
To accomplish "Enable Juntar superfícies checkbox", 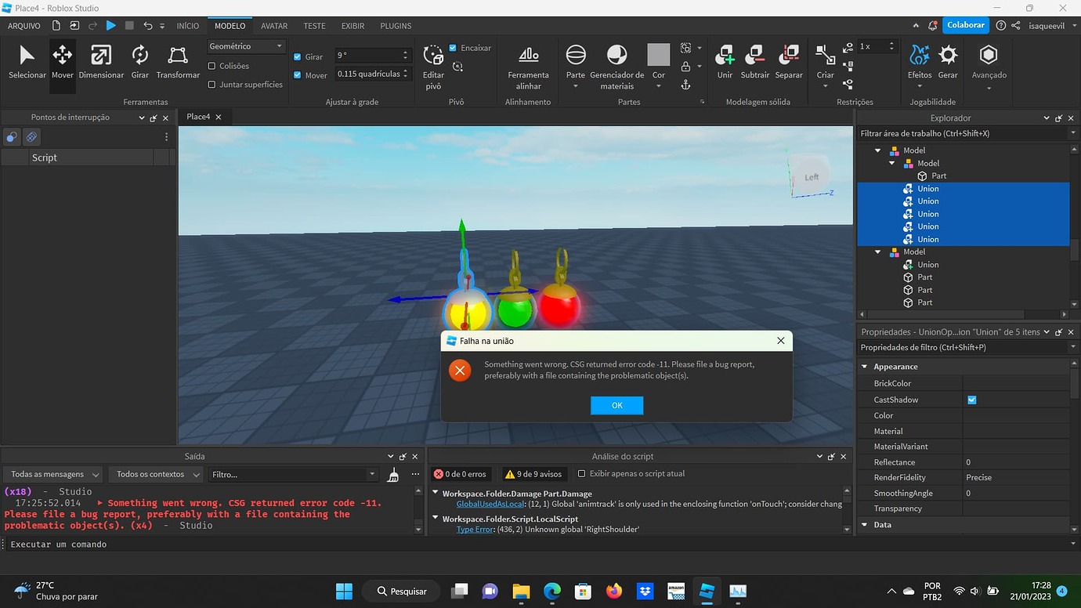I will click(x=211, y=85).
